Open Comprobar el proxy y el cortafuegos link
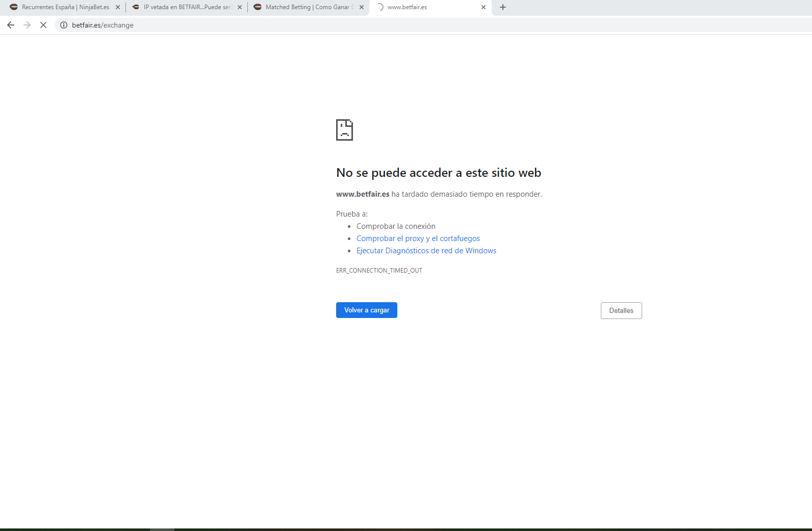 click(418, 238)
